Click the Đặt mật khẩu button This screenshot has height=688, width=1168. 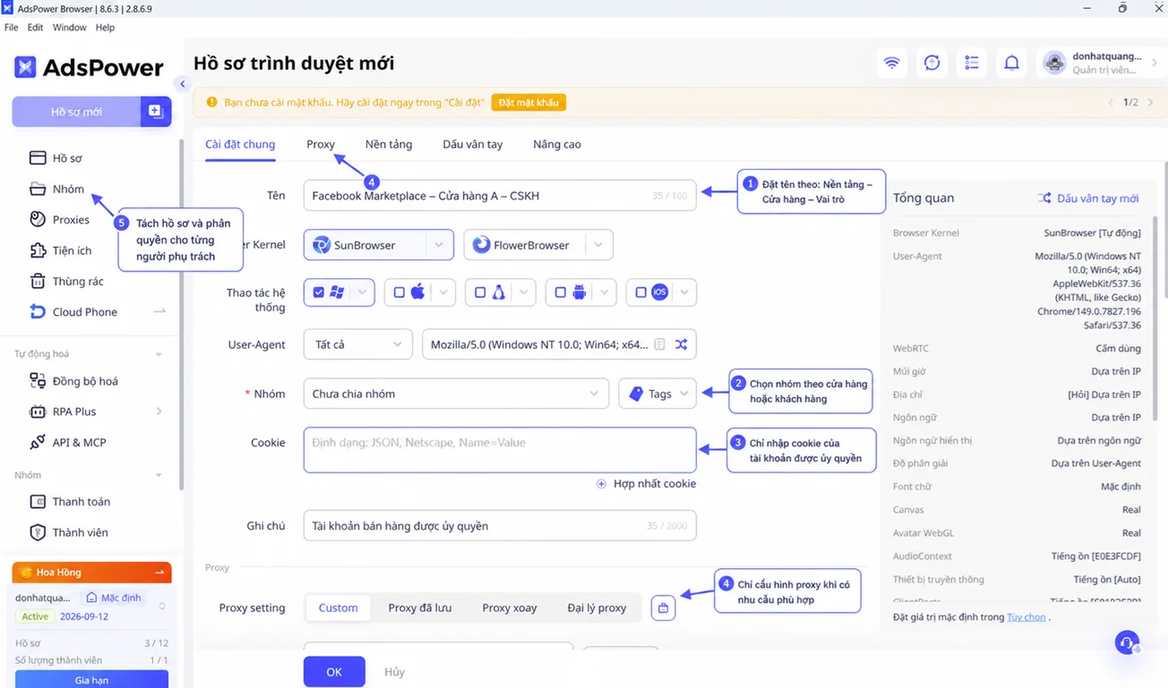pos(528,103)
